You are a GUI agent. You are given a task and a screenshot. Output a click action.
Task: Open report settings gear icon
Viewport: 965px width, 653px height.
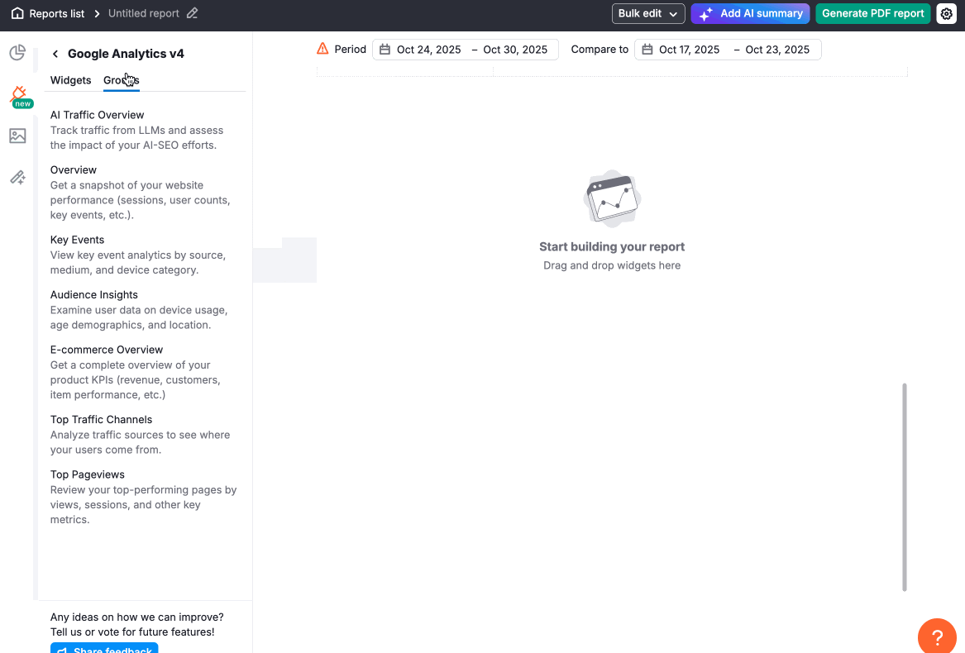(946, 14)
